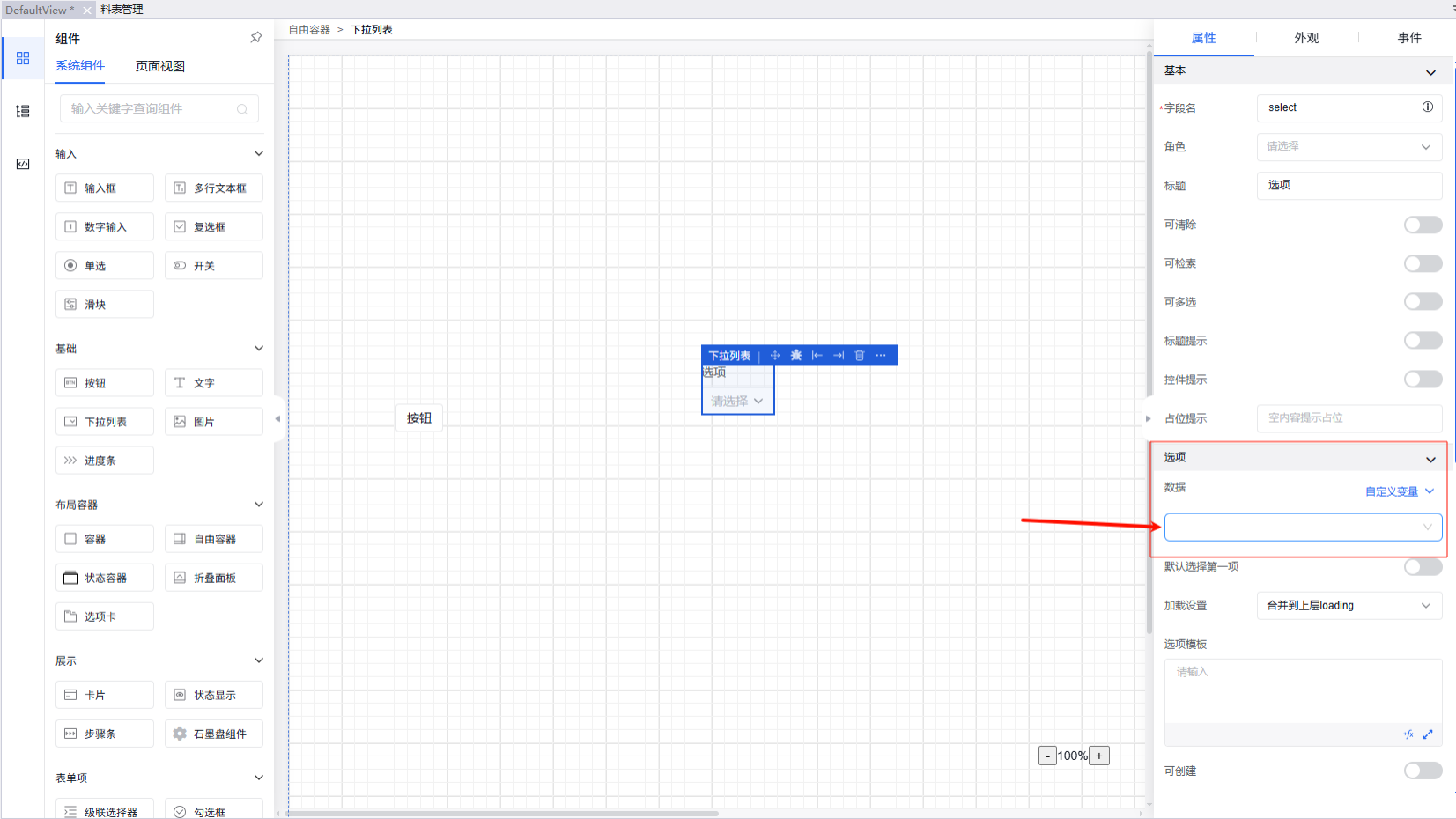This screenshot has height=819, width=1456.
Task: Switch to 系统组件 tab
Action: [x=80, y=66]
